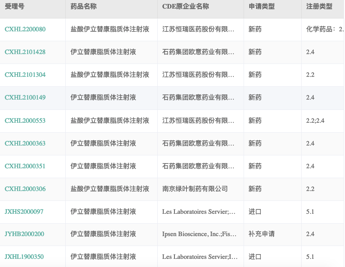The image size is (345, 267).
Task: Click the 受理号 column header
Action: (x=14, y=7)
